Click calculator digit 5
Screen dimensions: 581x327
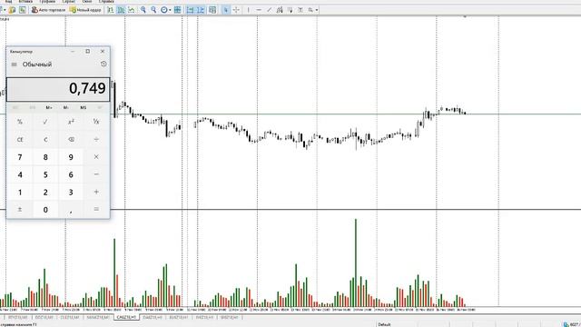coord(45,174)
